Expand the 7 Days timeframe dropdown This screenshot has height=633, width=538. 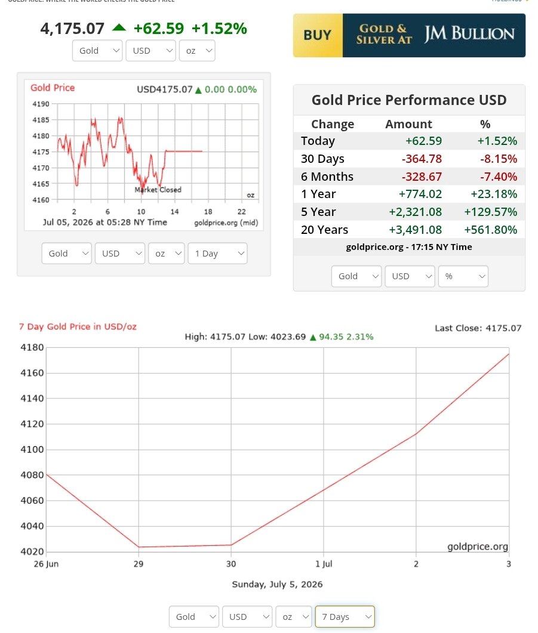(345, 617)
